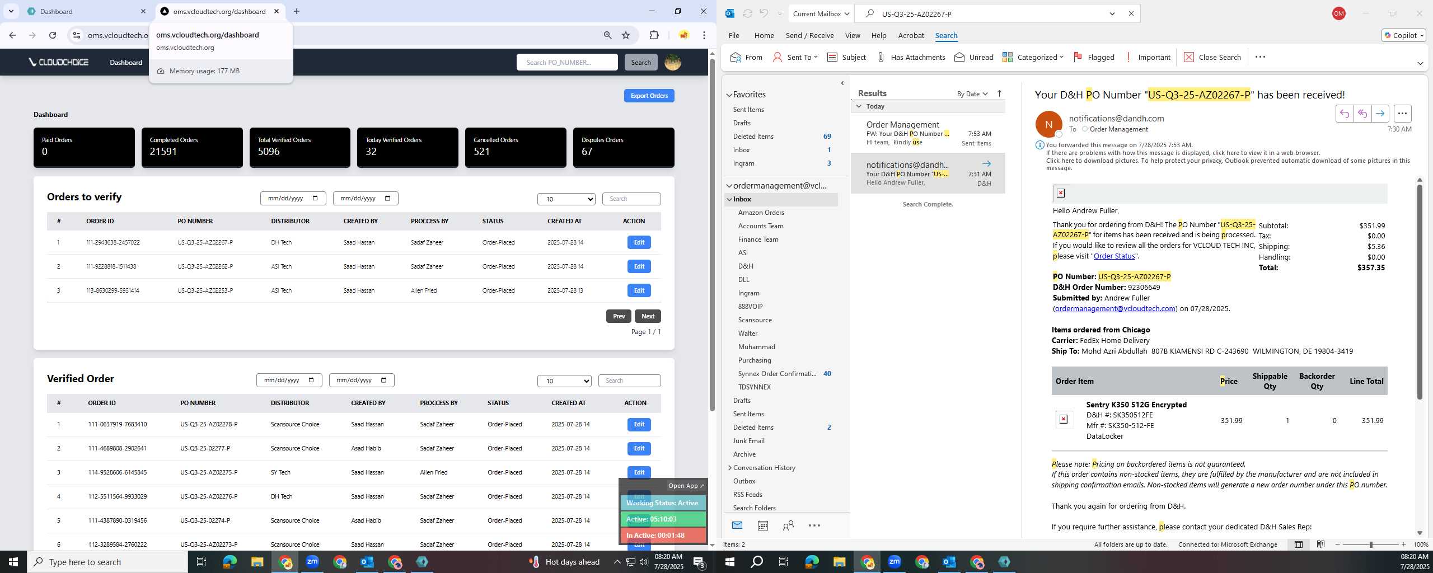1433x573 pixels.
Task: Open Verified Order page-size dropdown
Action: click(564, 381)
